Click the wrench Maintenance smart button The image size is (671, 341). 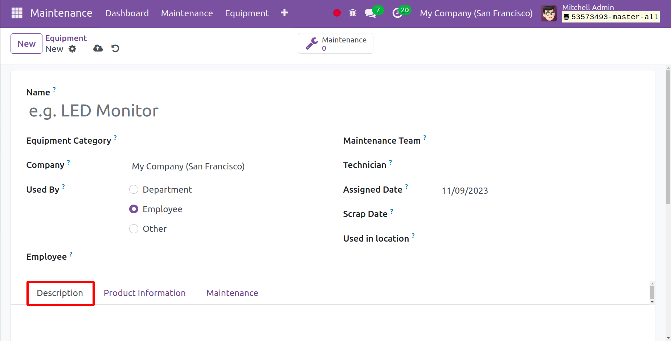pyautogui.click(x=336, y=44)
